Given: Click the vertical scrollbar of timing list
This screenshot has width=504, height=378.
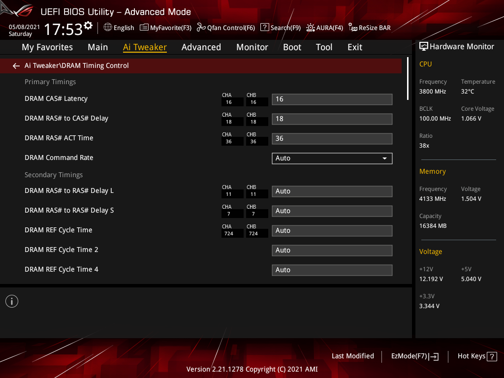Looking at the screenshot, I should (x=408, y=79).
